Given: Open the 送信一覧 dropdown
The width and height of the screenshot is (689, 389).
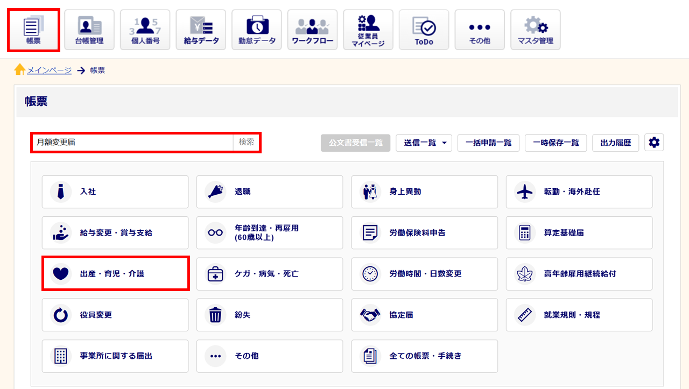Looking at the screenshot, I should [x=424, y=143].
